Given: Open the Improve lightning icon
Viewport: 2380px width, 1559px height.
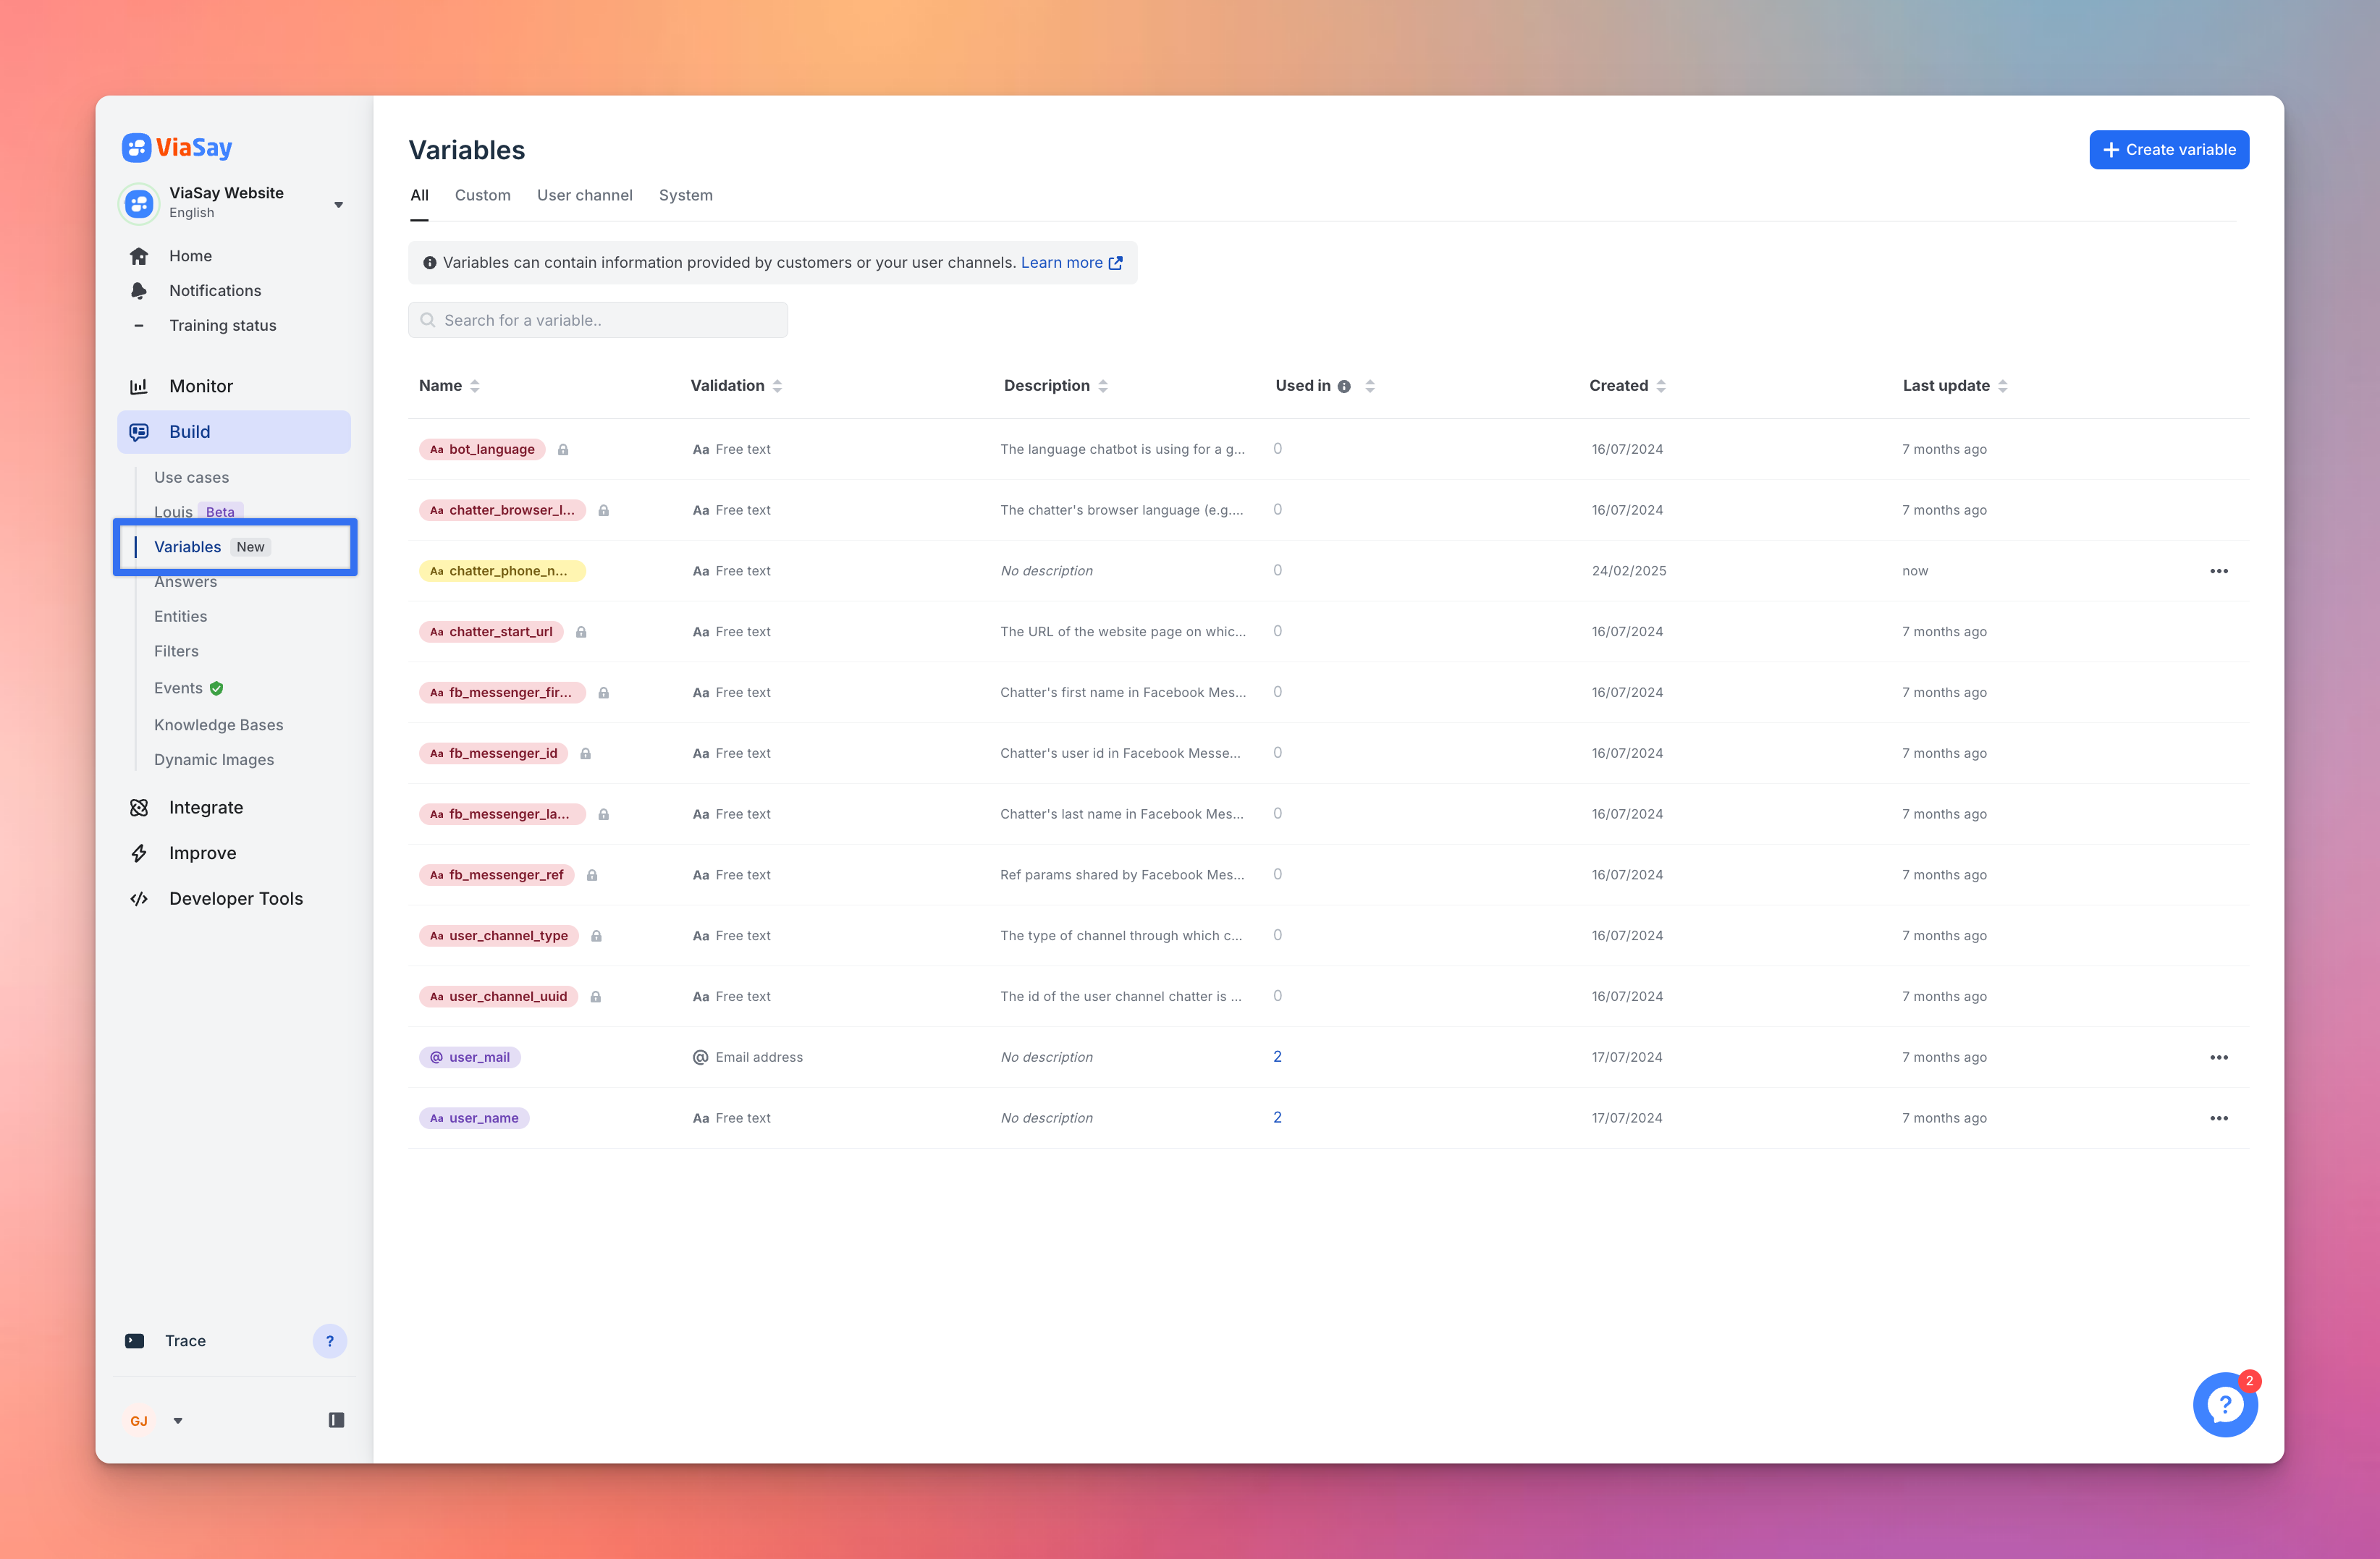Looking at the screenshot, I should click(139, 853).
